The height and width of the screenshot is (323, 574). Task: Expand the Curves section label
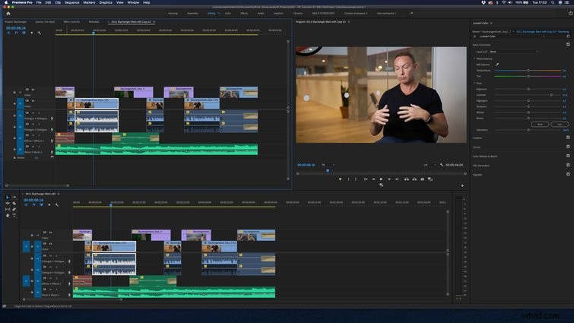tap(476, 147)
